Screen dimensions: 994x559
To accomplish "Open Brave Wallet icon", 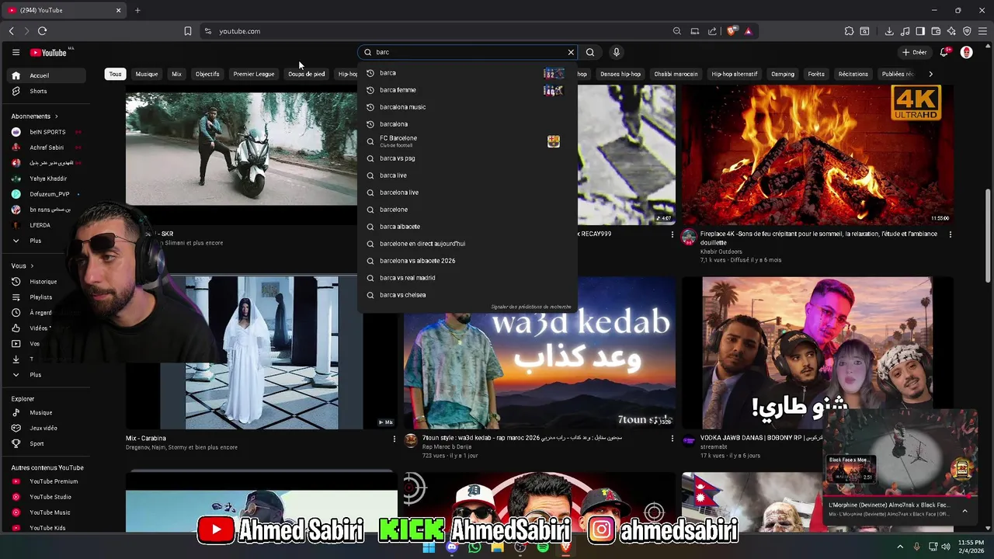I will click(936, 31).
